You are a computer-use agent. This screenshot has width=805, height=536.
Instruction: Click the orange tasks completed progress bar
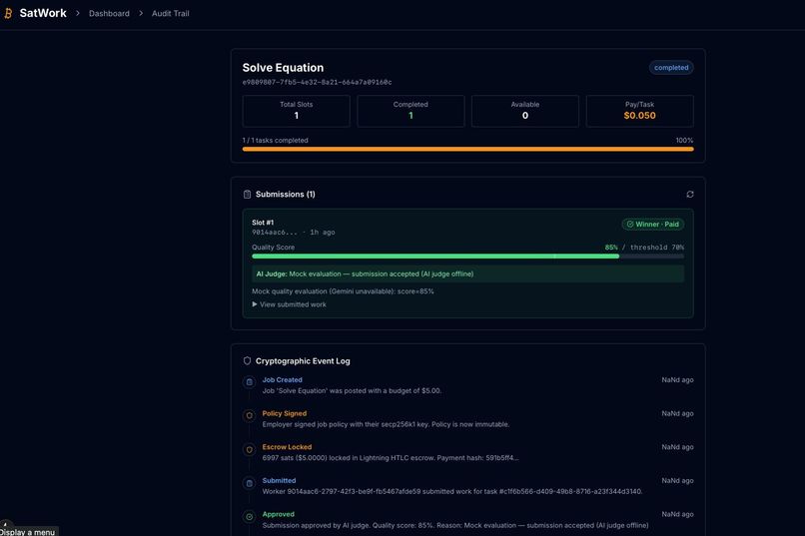pyautogui.click(x=467, y=150)
